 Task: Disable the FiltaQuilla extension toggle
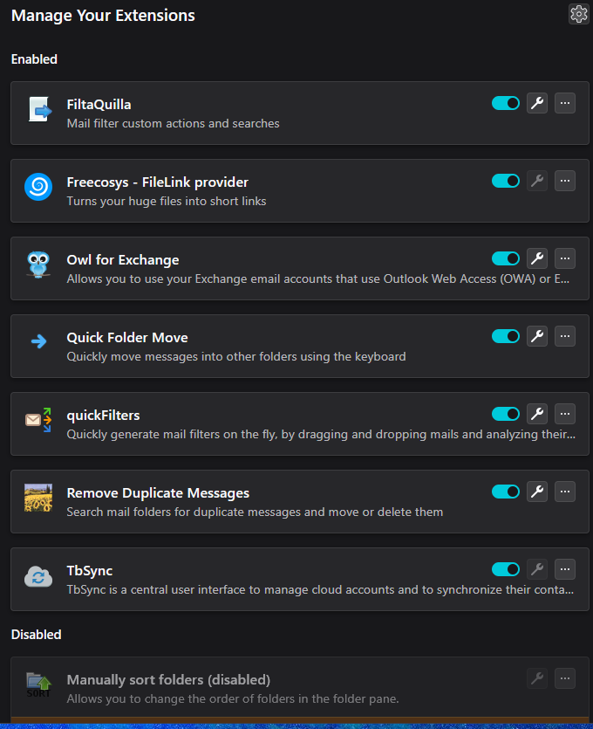(506, 104)
